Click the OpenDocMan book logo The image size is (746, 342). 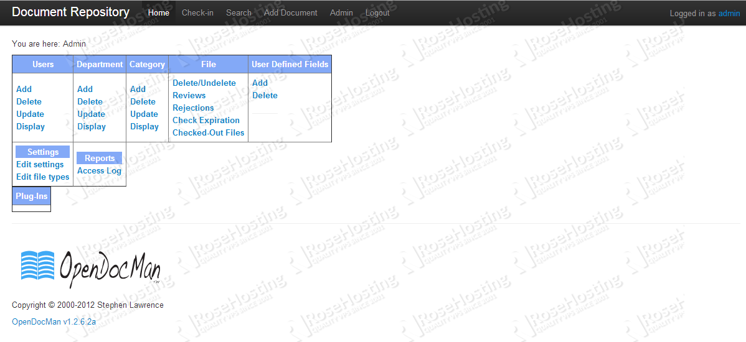38,265
